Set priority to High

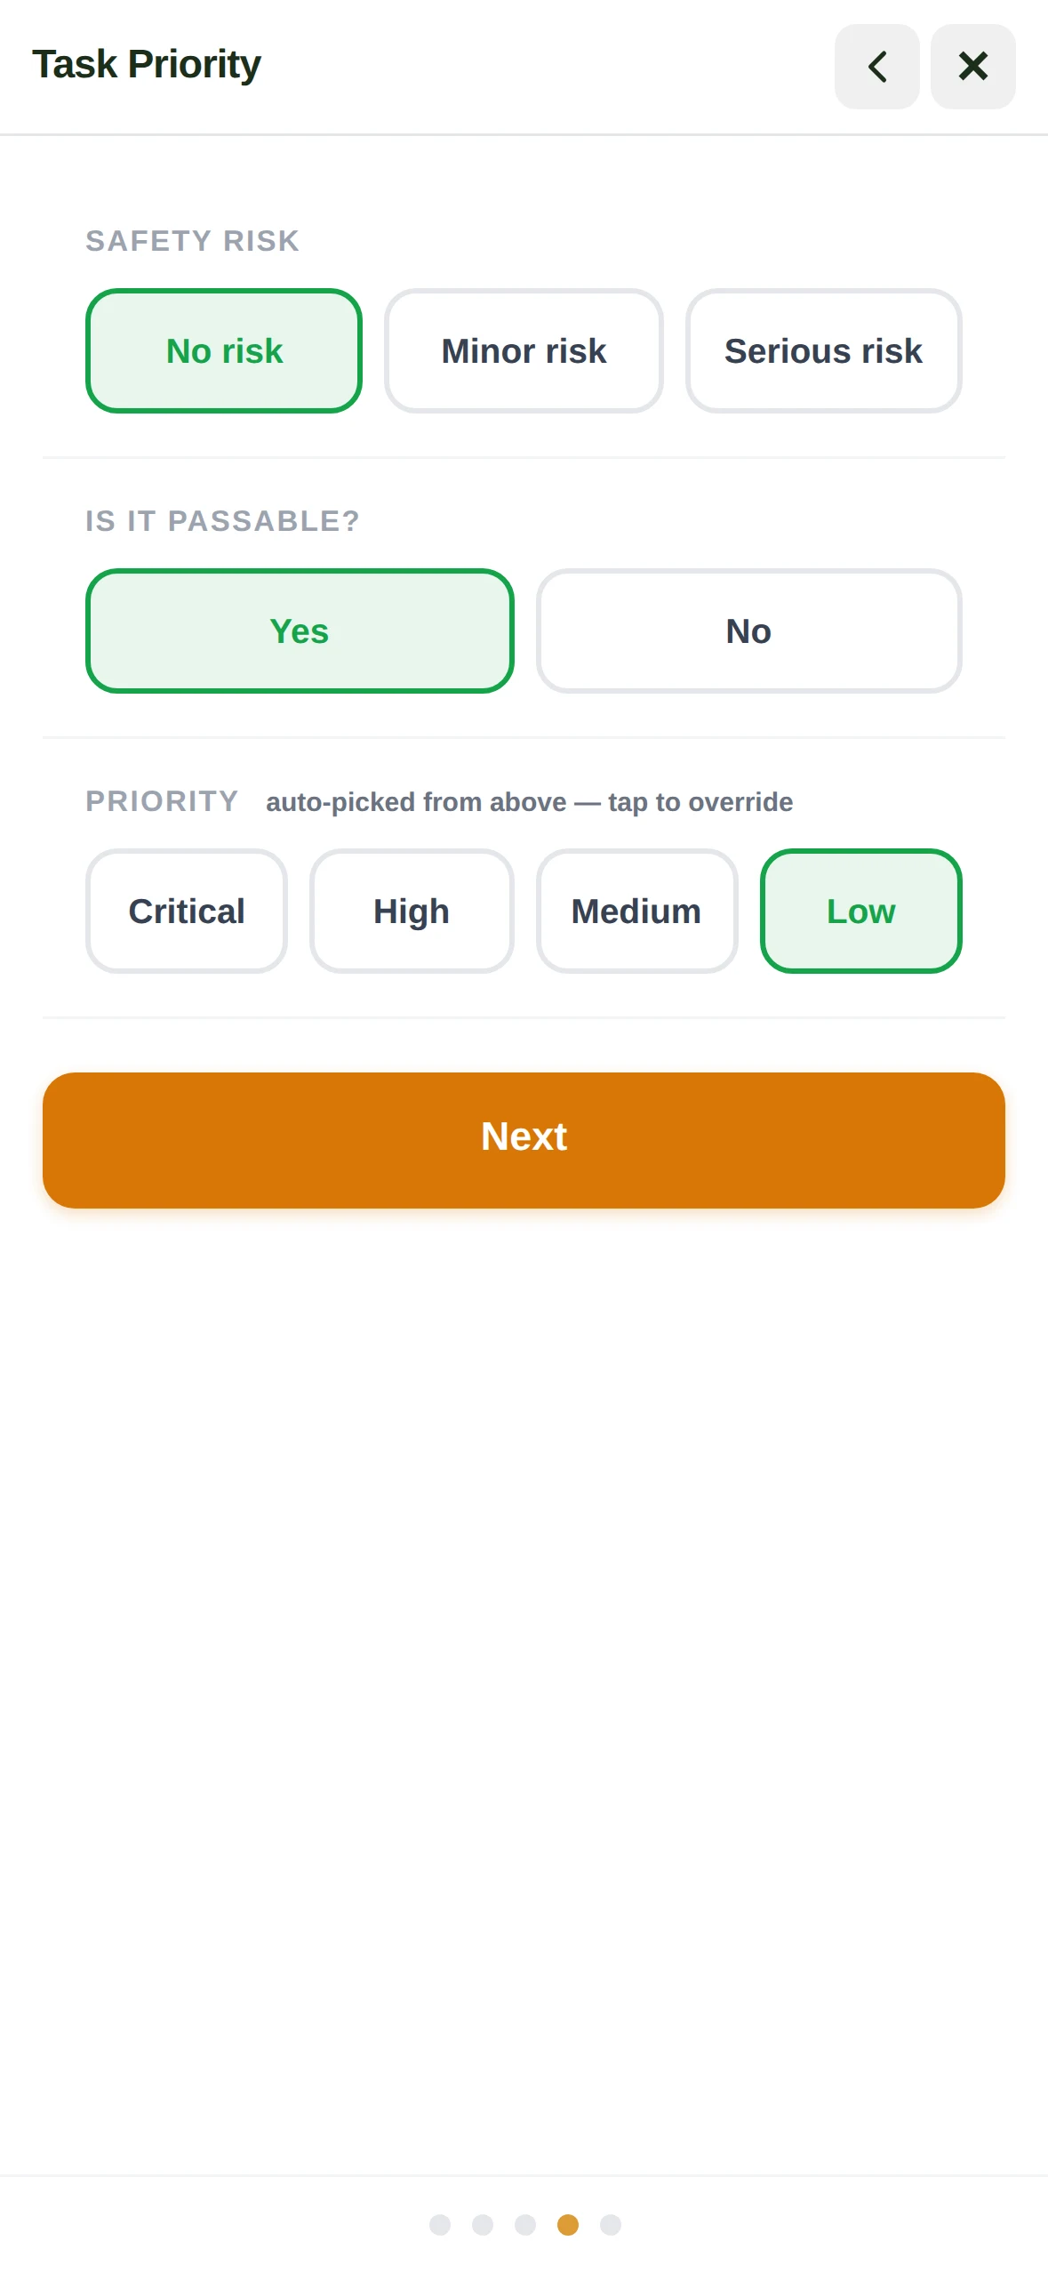tap(412, 911)
